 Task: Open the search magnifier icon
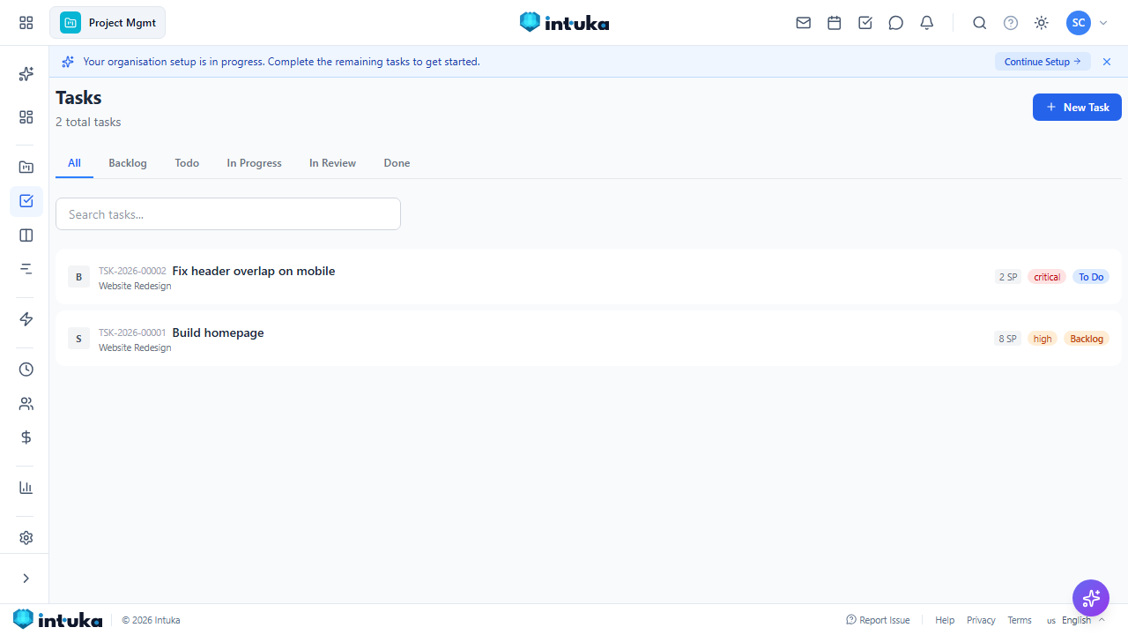[x=980, y=23]
